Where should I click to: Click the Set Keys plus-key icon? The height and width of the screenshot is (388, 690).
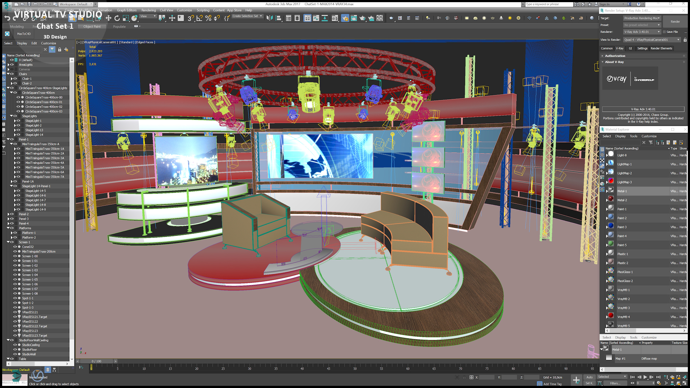[x=576, y=380]
